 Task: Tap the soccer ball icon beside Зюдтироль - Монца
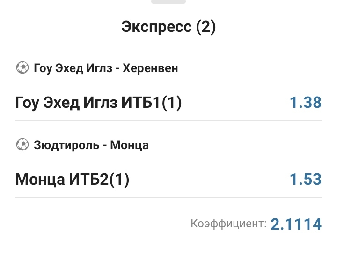[x=22, y=145]
